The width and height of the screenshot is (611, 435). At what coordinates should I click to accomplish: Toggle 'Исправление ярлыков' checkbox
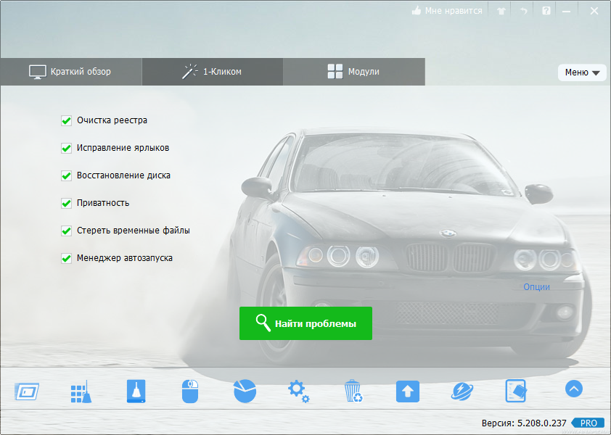pyautogui.click(x=66, y=149)
